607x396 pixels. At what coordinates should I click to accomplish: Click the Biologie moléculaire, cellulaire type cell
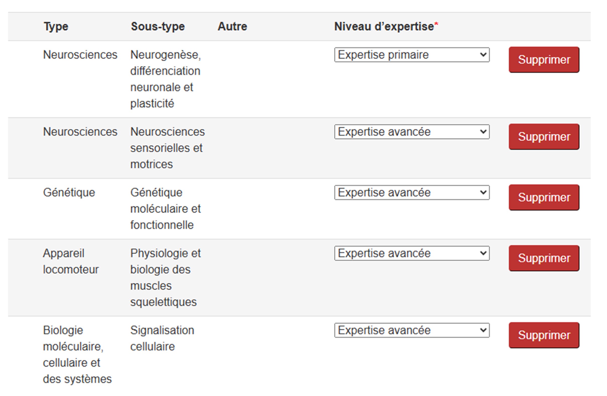click(77, 355)
